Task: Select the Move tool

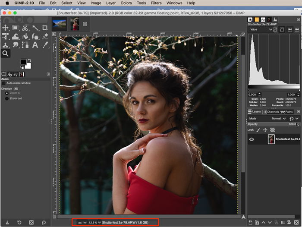Action: click(6, 28)
